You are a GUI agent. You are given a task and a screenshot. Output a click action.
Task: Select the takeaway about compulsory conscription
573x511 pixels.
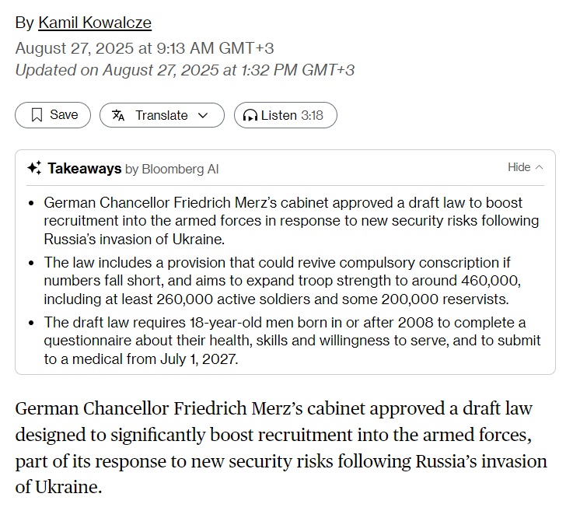[x=282, y=281]
